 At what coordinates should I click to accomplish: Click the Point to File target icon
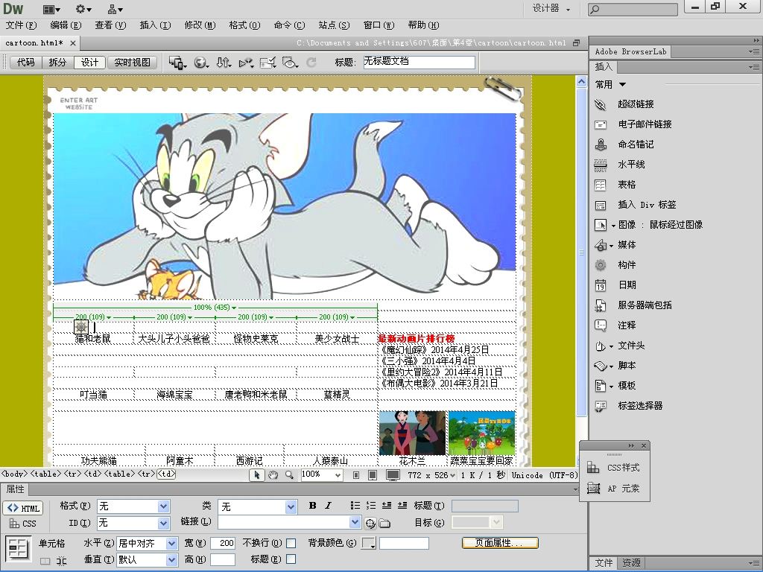370,524
